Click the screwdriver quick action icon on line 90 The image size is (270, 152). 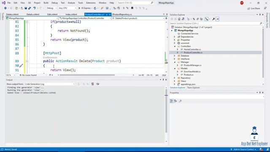(21, 66)
